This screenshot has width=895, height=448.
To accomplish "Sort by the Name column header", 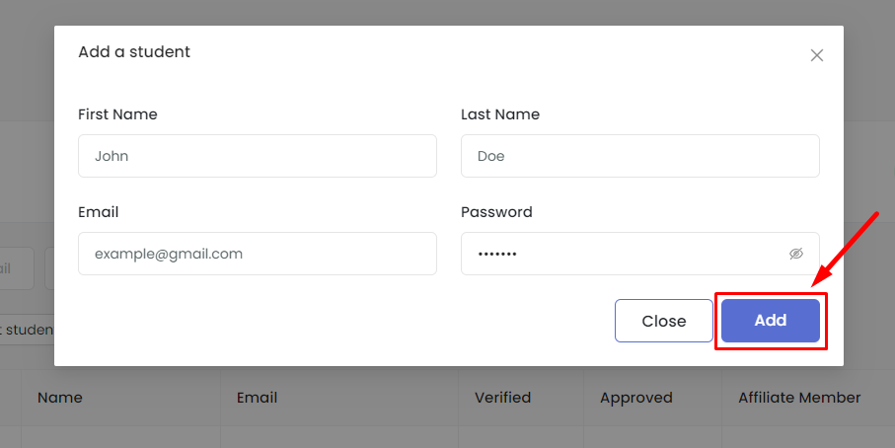I will (x=60, y=398).
